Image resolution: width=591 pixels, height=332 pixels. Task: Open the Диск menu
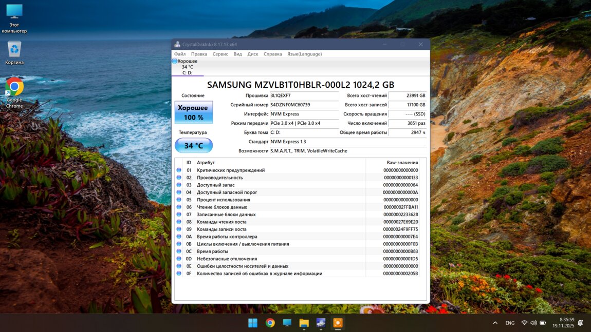(252, 54)
